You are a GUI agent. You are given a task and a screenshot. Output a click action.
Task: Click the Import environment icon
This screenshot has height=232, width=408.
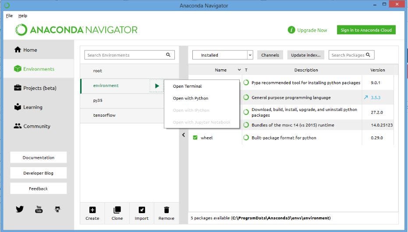pos(142,210)
